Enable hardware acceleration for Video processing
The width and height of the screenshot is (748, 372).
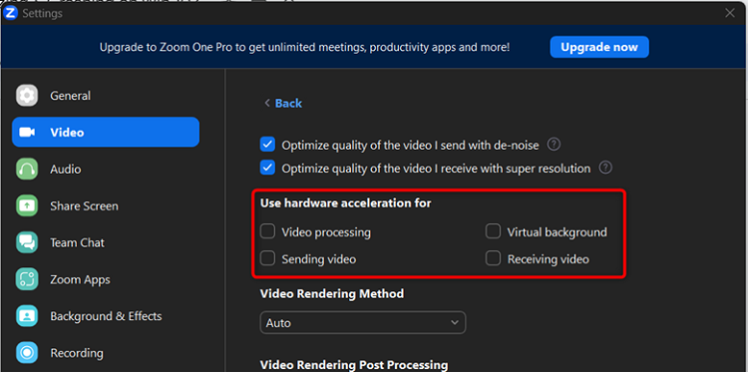tap(267, 231)
